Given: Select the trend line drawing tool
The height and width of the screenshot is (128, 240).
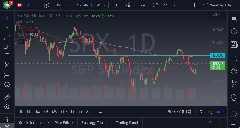Looking at the screenshot, I should point(7,27).
